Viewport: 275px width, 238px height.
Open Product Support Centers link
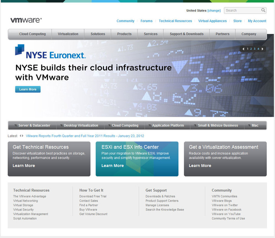coord(162,201)
